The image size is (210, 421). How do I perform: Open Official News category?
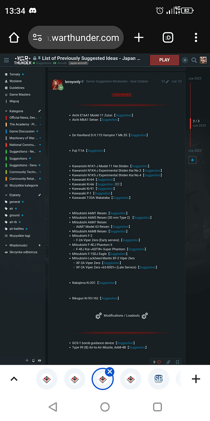pos(23,117)
